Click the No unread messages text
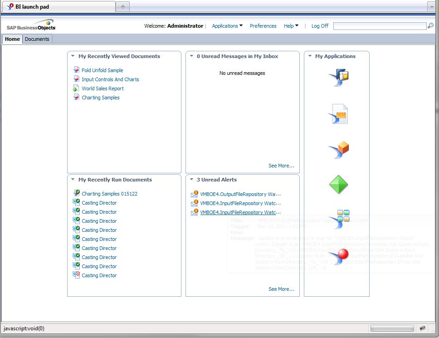The height and width of the screenshot is (338, 439). [242, 73]
